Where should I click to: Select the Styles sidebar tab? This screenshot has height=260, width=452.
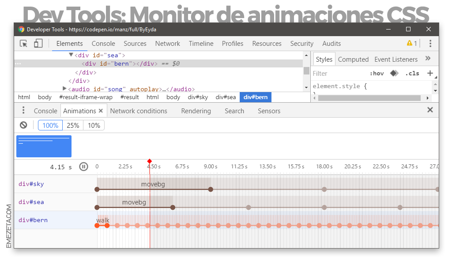324,59
